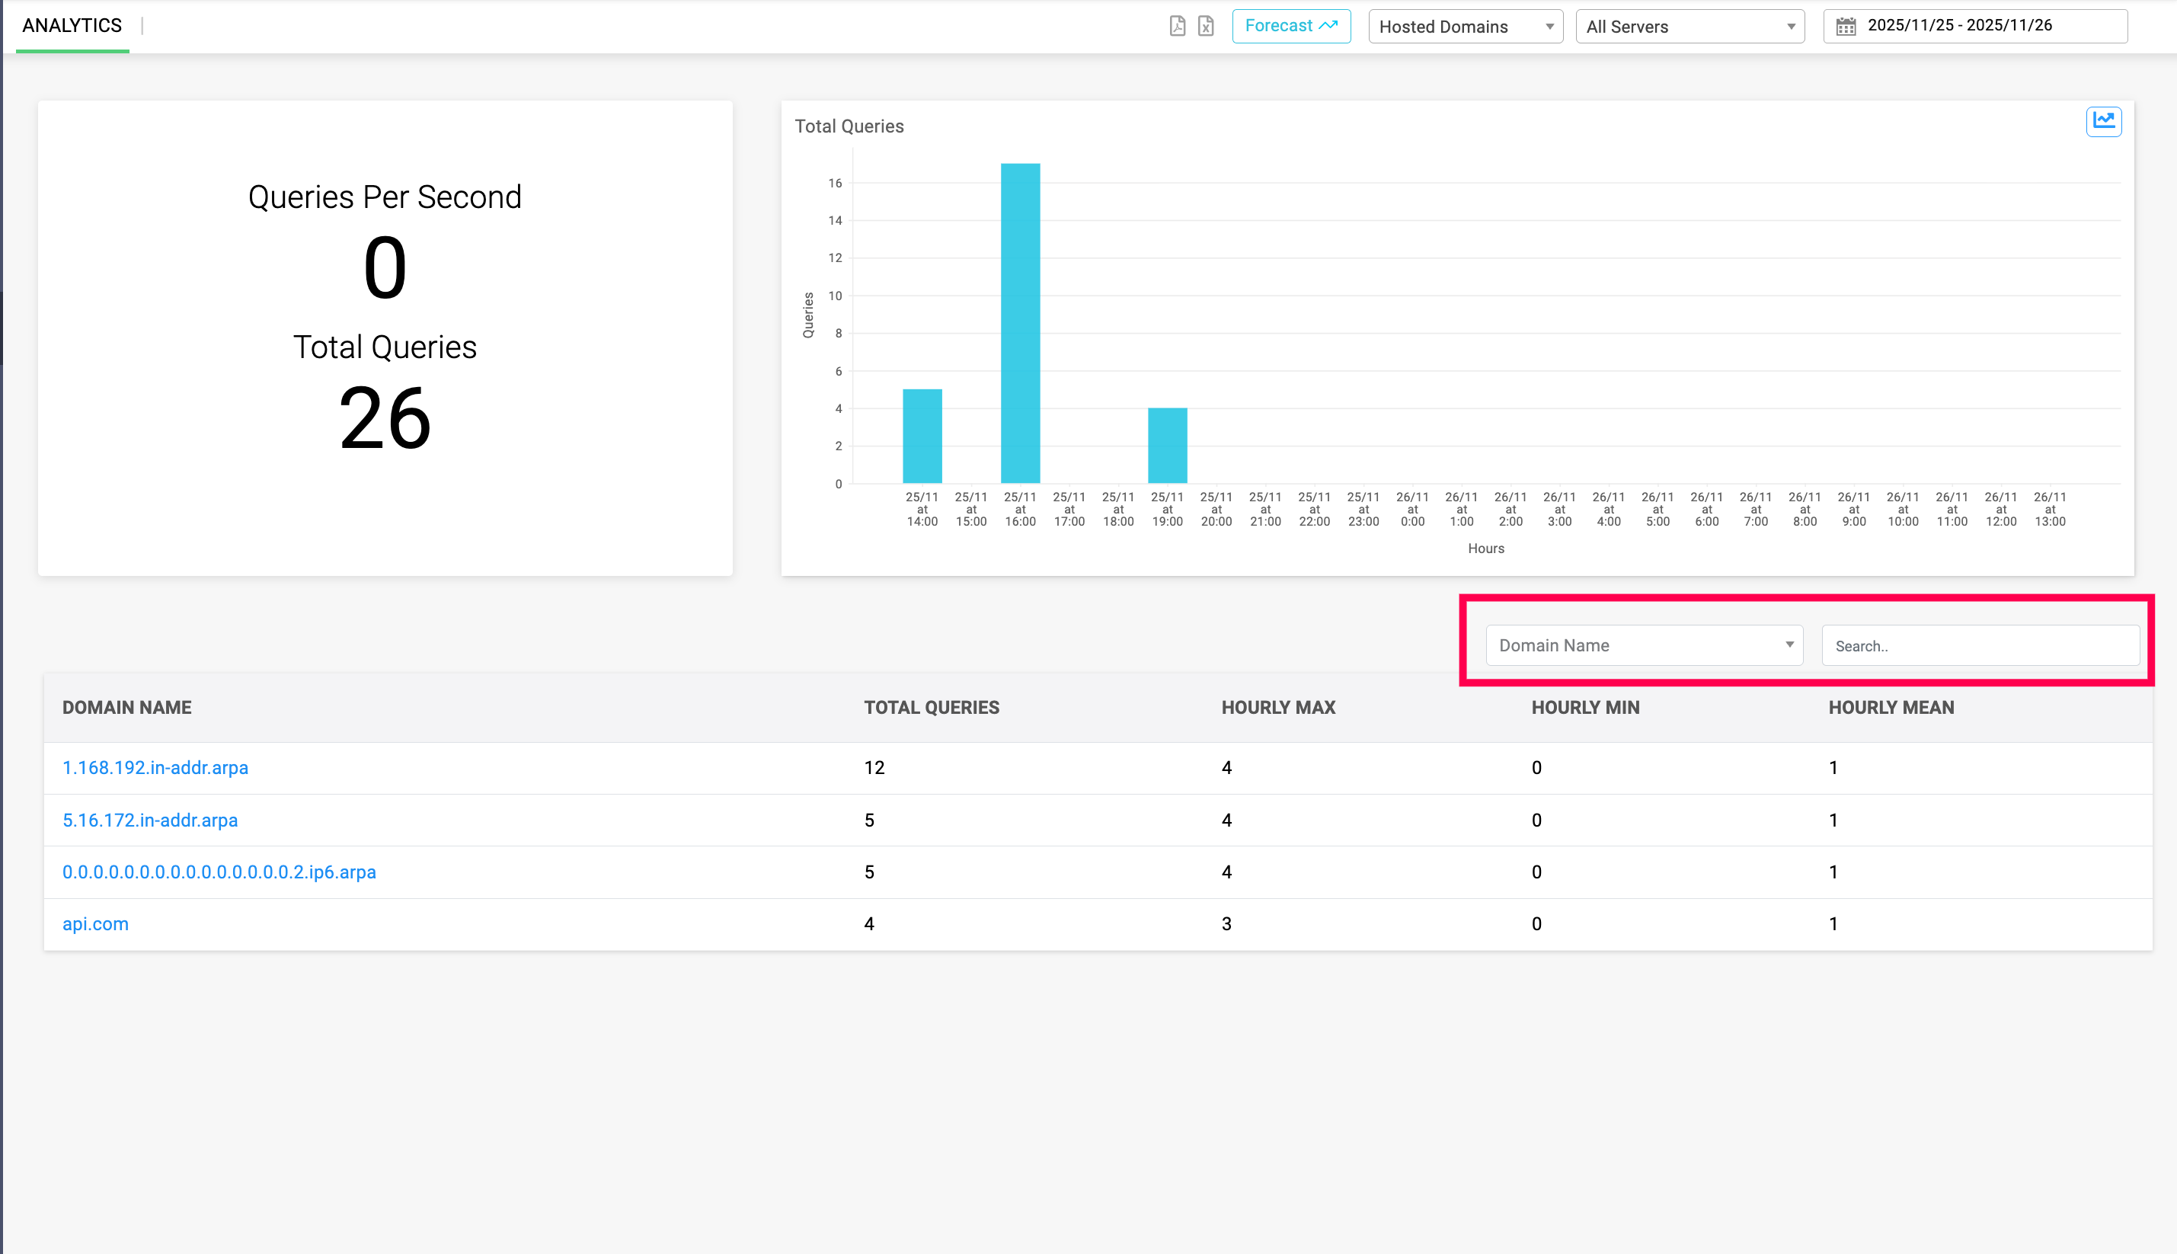Screen dimensions: 2177x1254
Task: Open the ip6.arpa domain link
Action: click(x=219, y=872)
